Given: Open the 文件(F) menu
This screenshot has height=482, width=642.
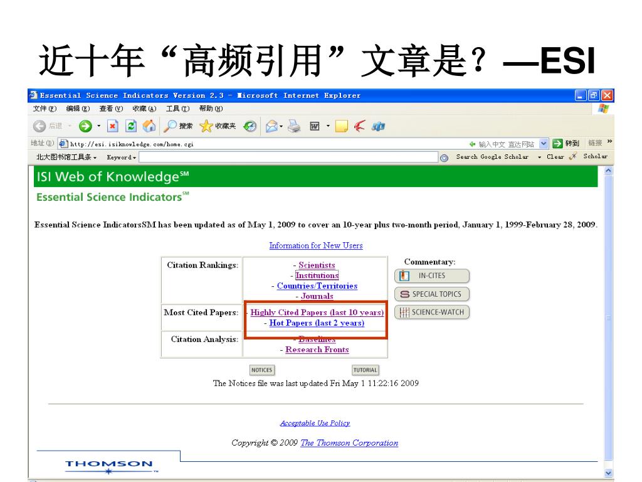Looking at the screenshot, I should 45,109.
